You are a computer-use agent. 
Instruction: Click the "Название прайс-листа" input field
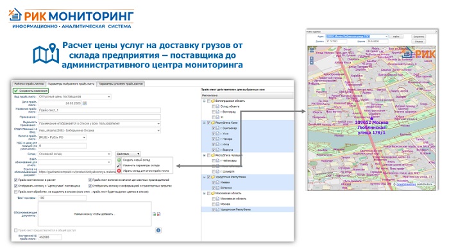(99, 110)
